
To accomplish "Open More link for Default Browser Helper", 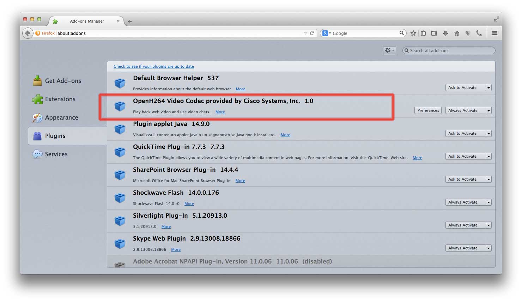I will coord(241,89).
